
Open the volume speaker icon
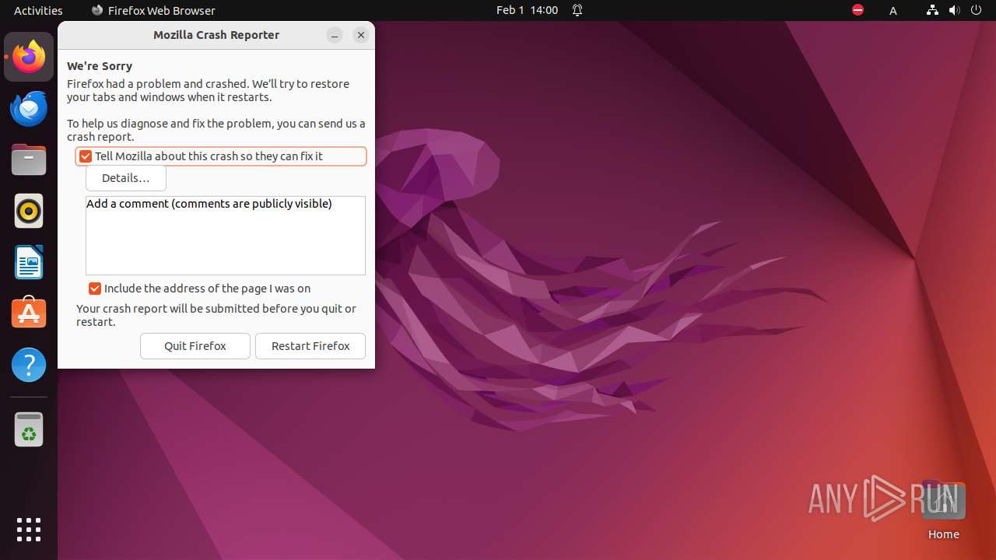click(x=954, y=10)
